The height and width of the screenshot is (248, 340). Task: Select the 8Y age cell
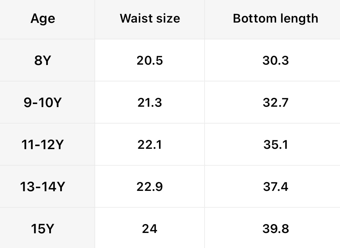[43, 61]
